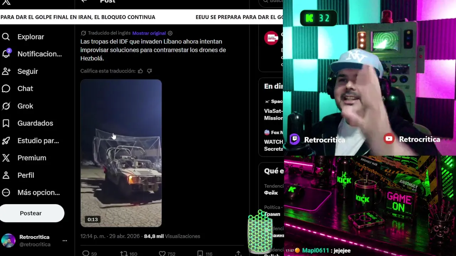
Task: Click the 84,8 mil Visualizaciones text
Action: 172,236
